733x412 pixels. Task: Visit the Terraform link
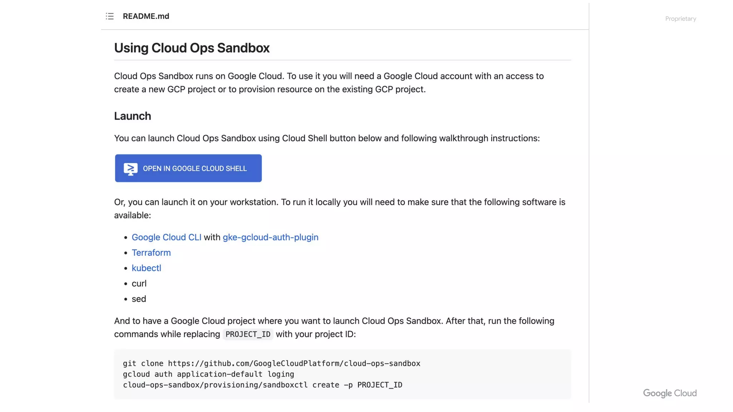[x=151, y=253]
